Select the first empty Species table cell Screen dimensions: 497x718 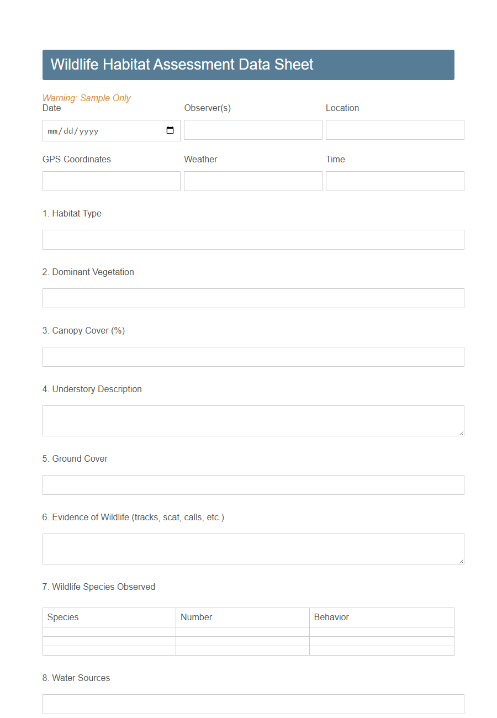[x=109, y=632]
